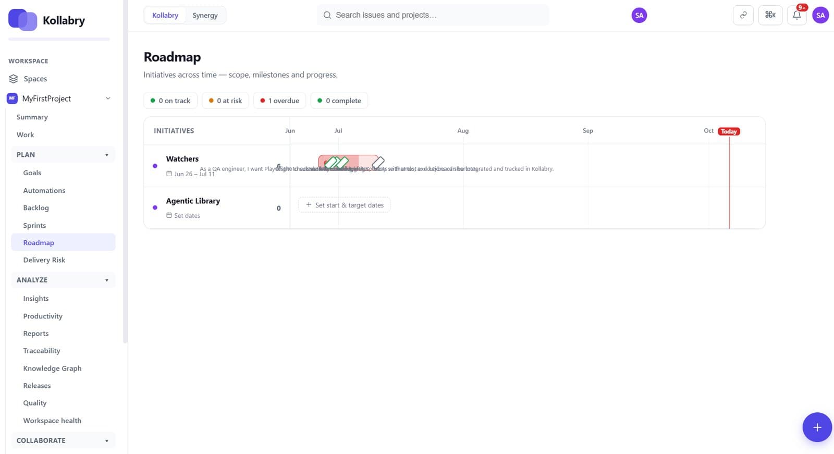834x454 pixels.
Task: Open notifications bell icon
Action: (x=797, y=15)
